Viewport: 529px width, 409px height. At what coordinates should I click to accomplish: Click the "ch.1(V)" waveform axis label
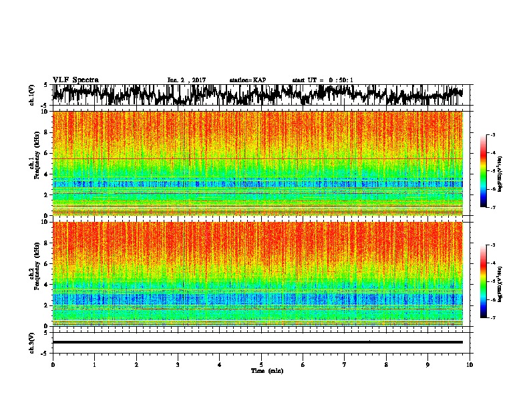[31, 95]
